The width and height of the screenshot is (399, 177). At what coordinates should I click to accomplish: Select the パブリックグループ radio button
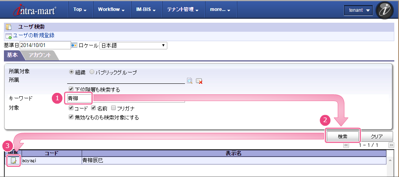[92, 72]
